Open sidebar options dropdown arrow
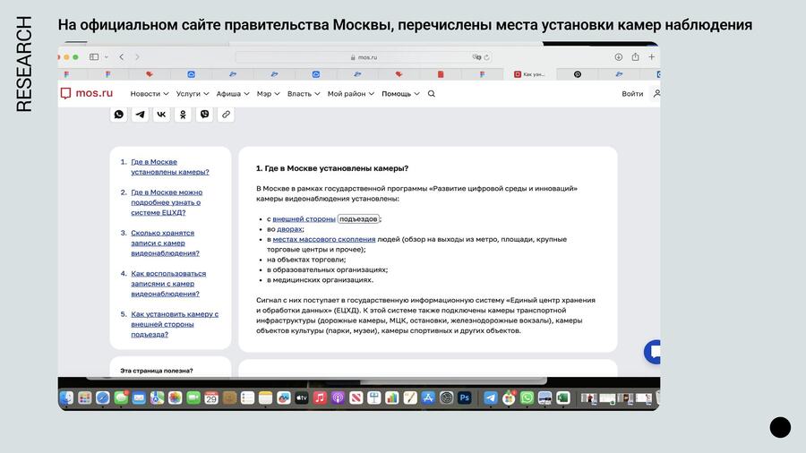 coord(107,57)
